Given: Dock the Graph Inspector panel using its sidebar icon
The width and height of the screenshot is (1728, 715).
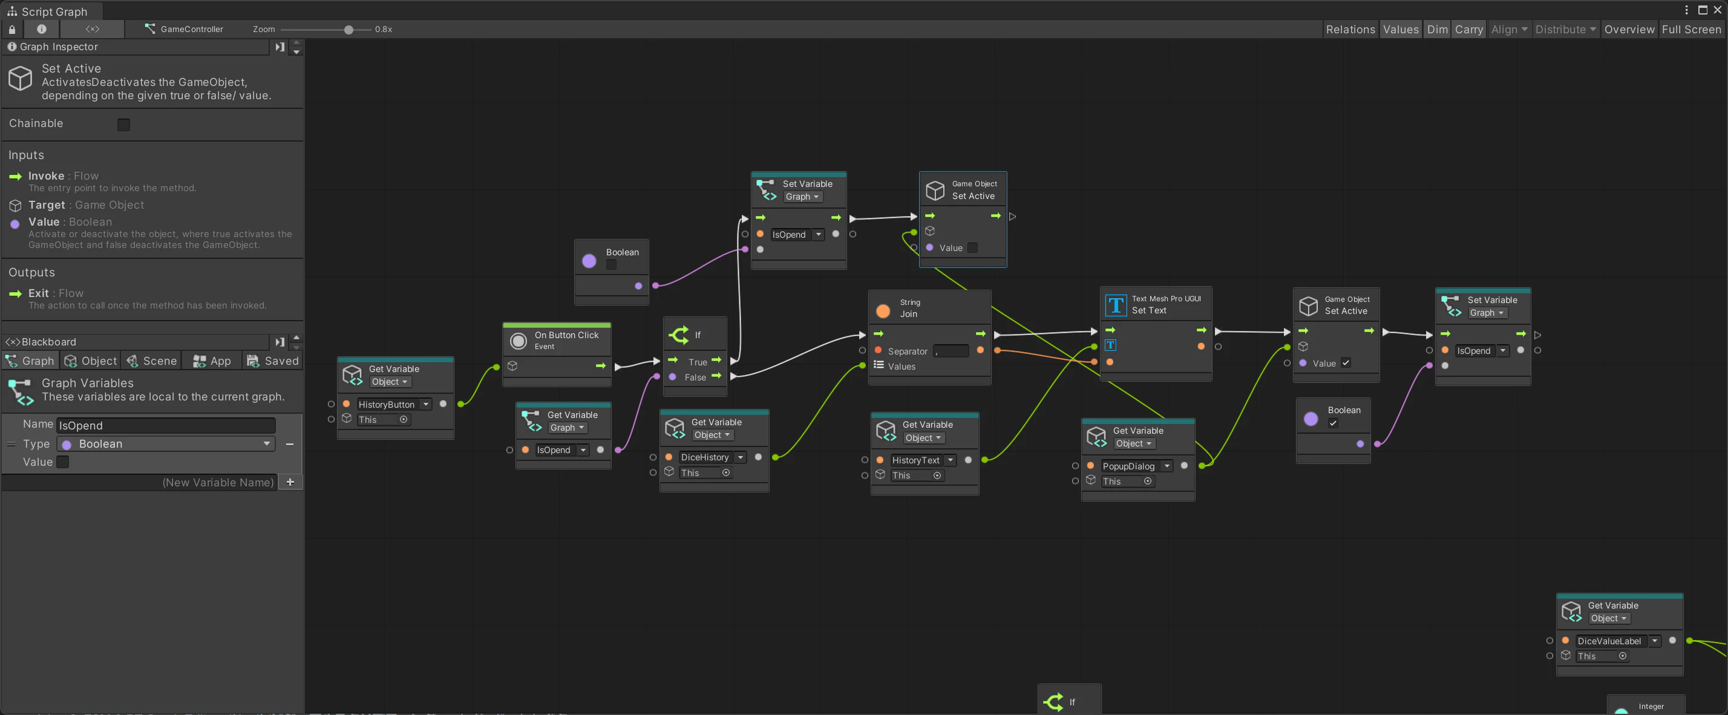Looking at the screenshot, I should pyautogui.click(x=280, y=47).
